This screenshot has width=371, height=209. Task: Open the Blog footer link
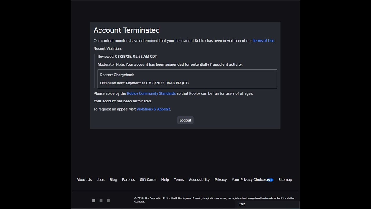113,180
